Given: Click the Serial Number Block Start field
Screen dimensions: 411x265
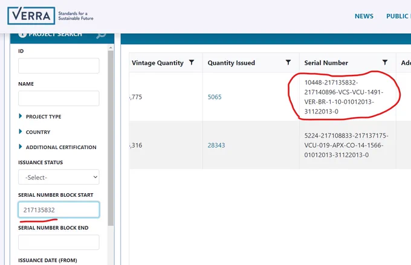Looking at the screenshot, I should (x=59, y=209).
